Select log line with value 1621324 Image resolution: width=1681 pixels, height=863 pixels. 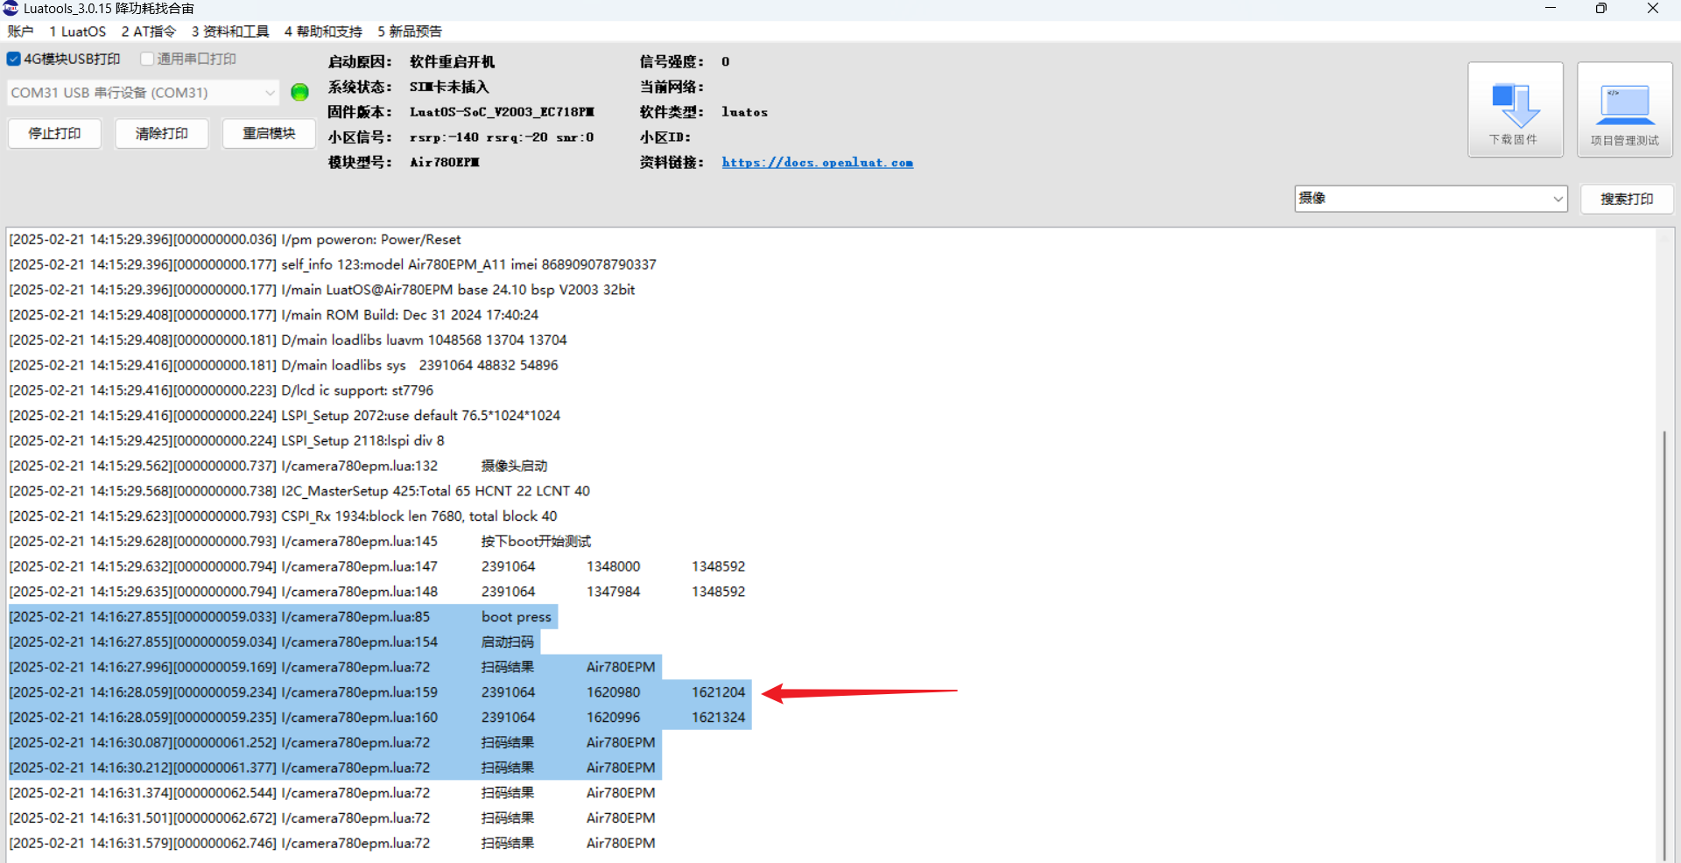[380, 717]
